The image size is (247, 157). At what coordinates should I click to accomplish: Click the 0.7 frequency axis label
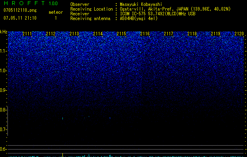(x=4, y=130)
